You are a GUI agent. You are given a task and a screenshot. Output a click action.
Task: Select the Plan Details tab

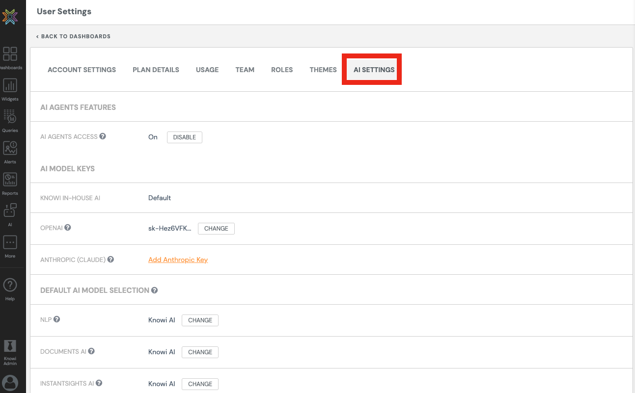[156, 70]
